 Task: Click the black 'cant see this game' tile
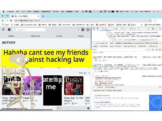[x=52, y=90]
